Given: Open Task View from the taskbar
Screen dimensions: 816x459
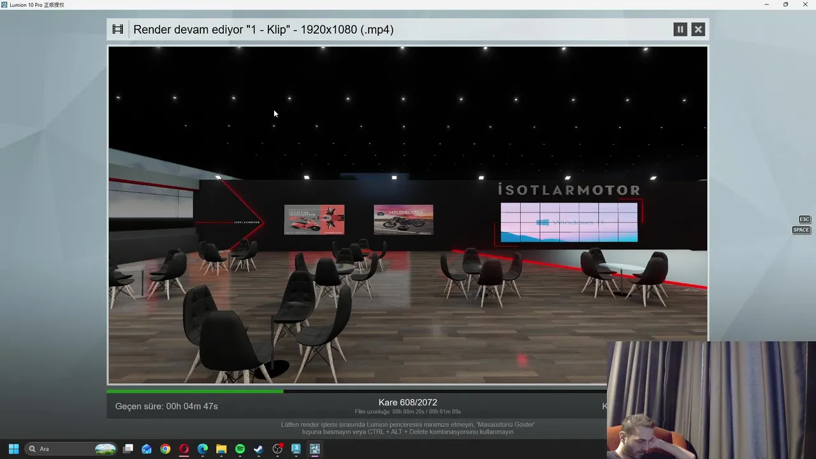Looking at the screenshot, I should click(128, 449).
